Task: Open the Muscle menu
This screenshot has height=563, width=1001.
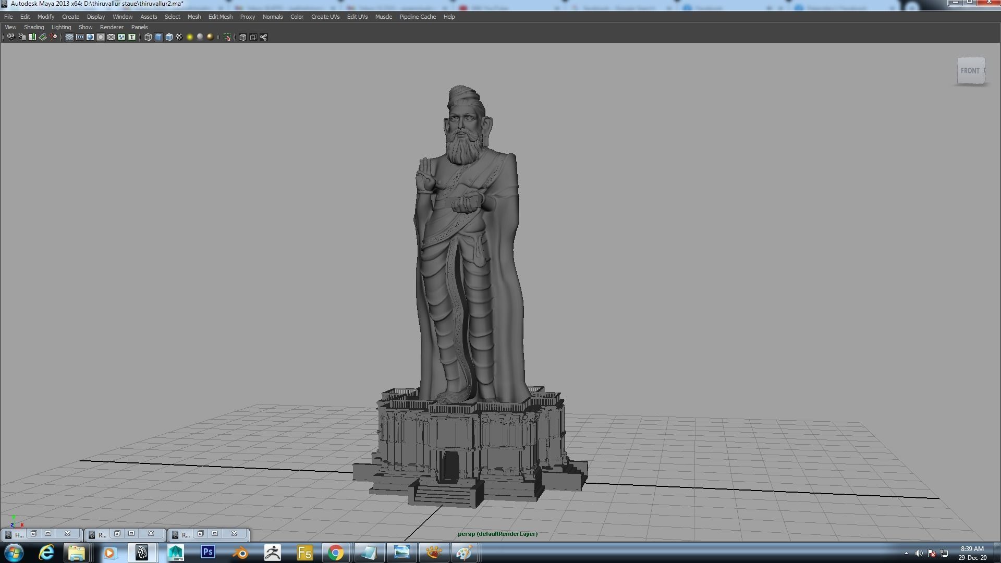Action: tap(383, 17)
